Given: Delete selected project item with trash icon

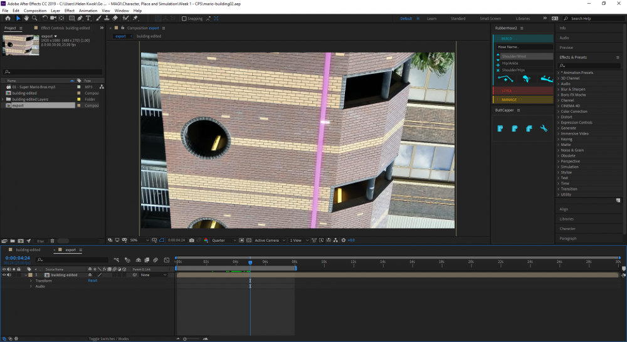Looking at the screenshot, I should click(x=52, y=241).
